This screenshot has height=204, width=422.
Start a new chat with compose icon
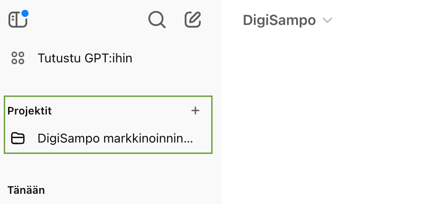click(193, 20)
